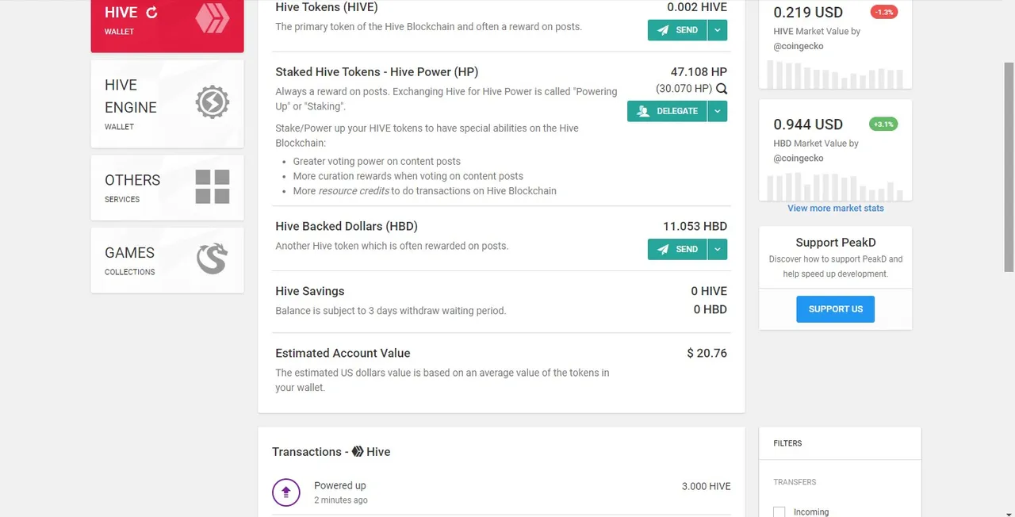Expand dropdown arrow next to Delegate
Viewport: 1015px width, 517px height.
click(x=717, y=111)
